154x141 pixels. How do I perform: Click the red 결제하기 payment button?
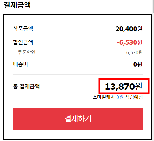(x=78, y=119)
